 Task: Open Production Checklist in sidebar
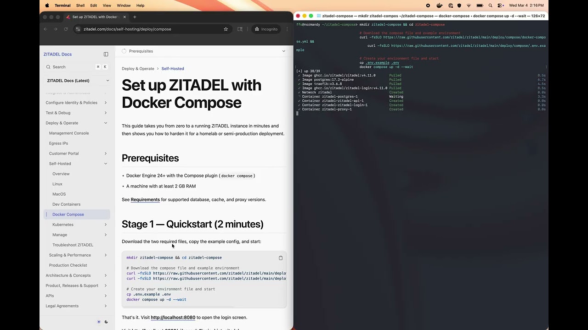click(68, 265)
